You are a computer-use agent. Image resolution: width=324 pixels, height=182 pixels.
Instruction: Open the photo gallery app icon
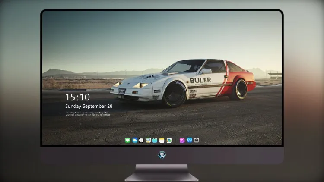[x=169, y=140]
